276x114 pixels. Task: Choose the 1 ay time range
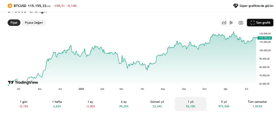tap(91, 104)
